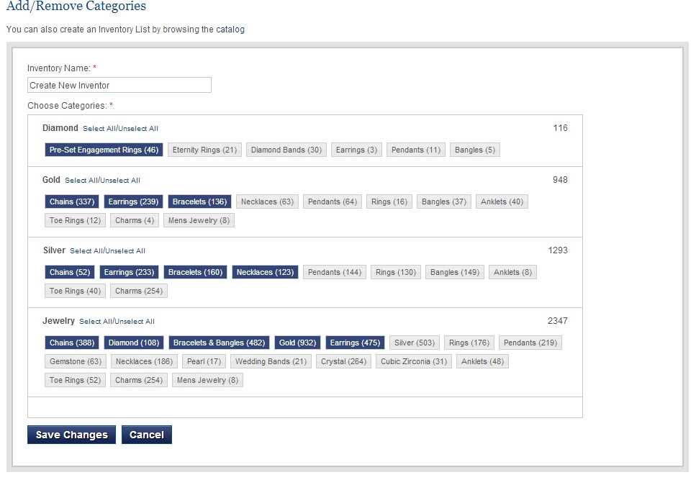696x480 pixels.
Task: Unselect Gold Earrings (239) category
Action: [134, 201]
